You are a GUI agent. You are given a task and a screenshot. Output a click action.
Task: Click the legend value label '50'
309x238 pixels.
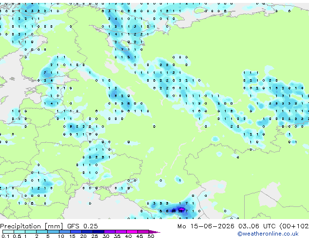tap(151, 236)
